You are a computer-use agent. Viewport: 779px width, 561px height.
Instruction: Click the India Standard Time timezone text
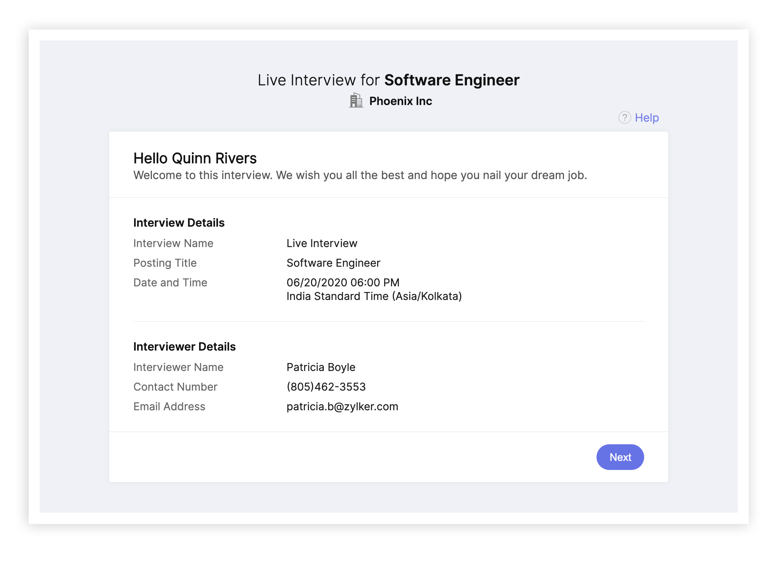pos(374,296)
